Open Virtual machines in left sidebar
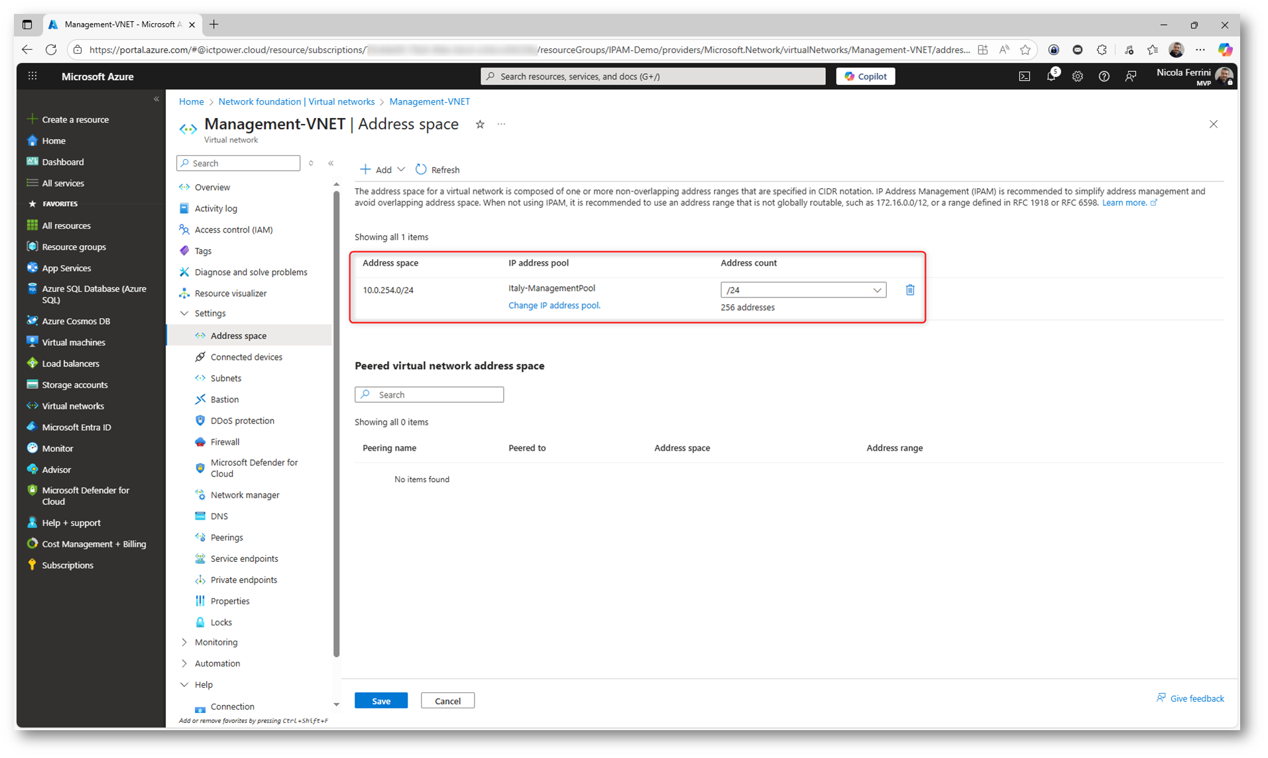 pyautogui.click(x=74, y=343)
